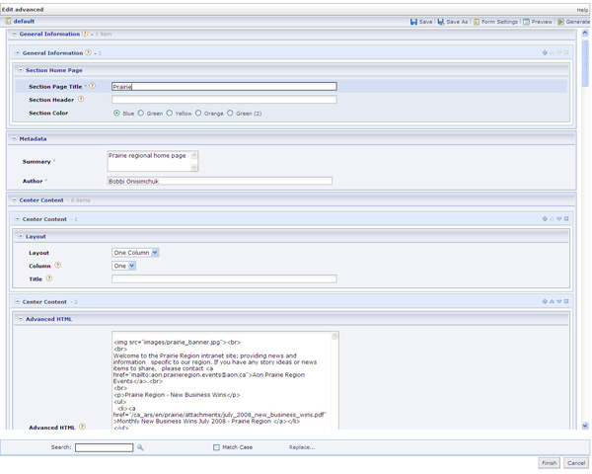Click Save As in the toolbar
The width and height of the screenshot is (592, 474).
[x=453, y=22]
